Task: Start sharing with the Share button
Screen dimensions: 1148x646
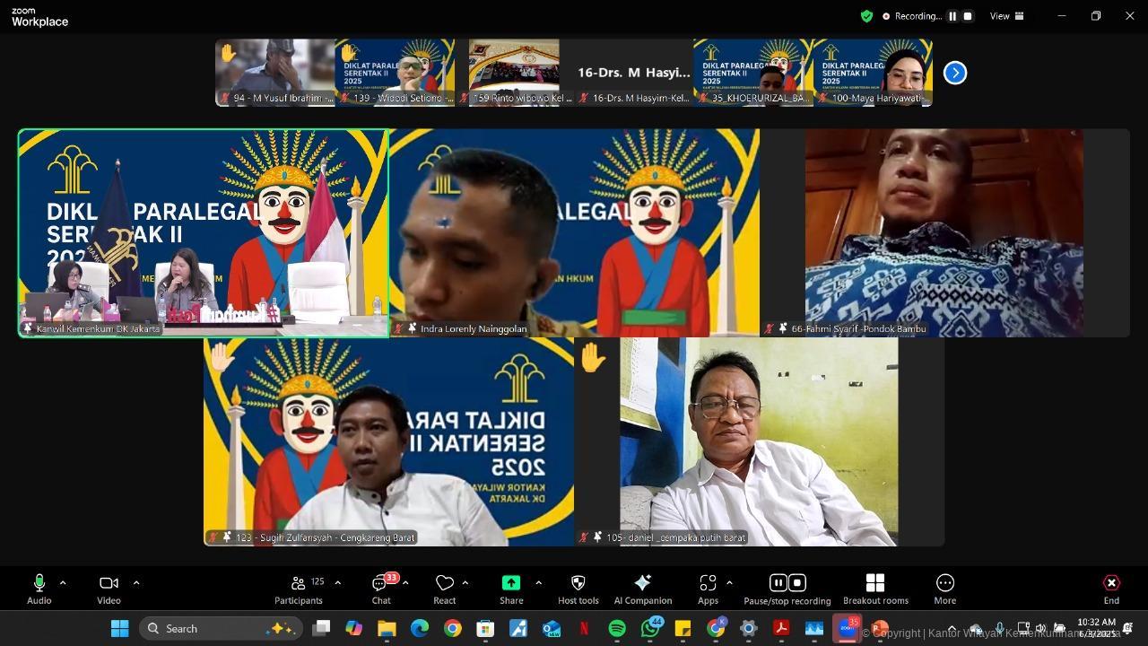Action: pyautogui.click(x=511, y=589)
